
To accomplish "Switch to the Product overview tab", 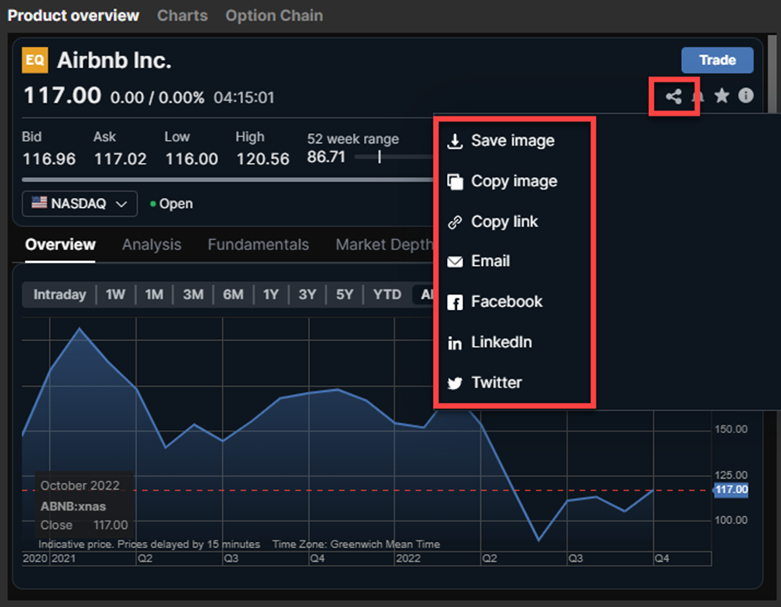I will click(x=73, y=16).
